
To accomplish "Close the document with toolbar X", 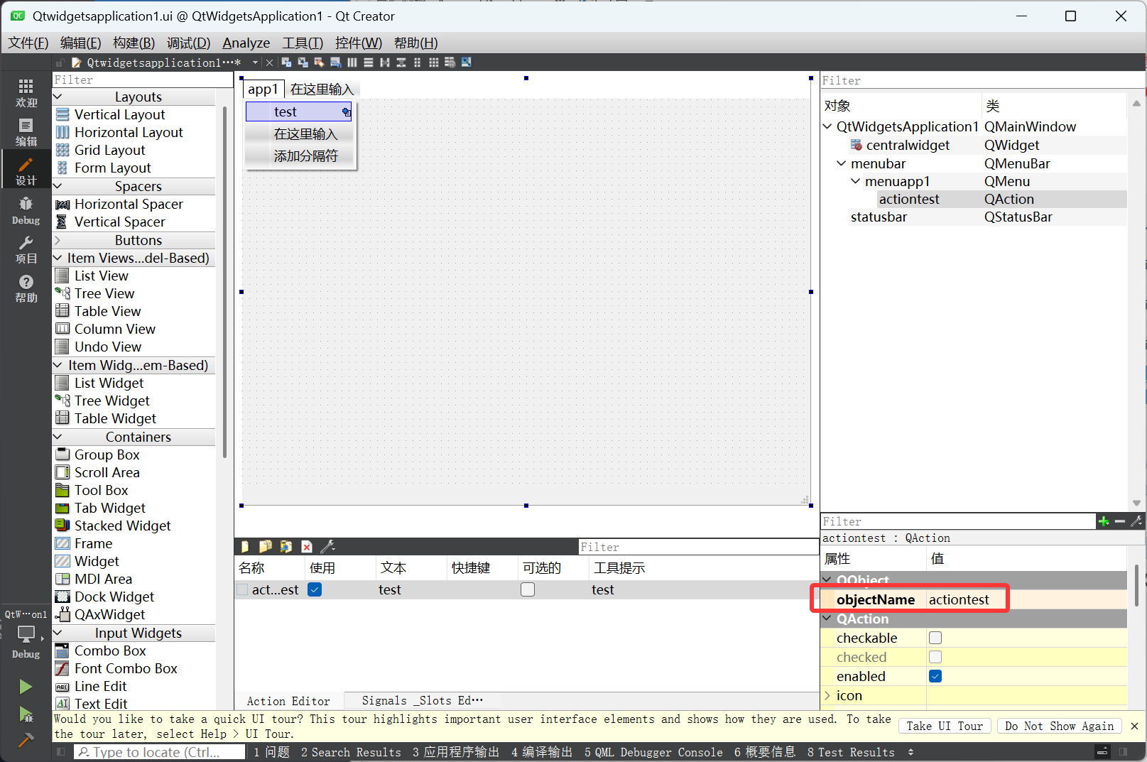I will [x=270, y=62].
